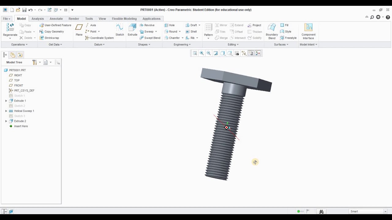Screen dimensions: 392x220
Task: Click the Swept Blend tool
Action: [x=150, y=38]
